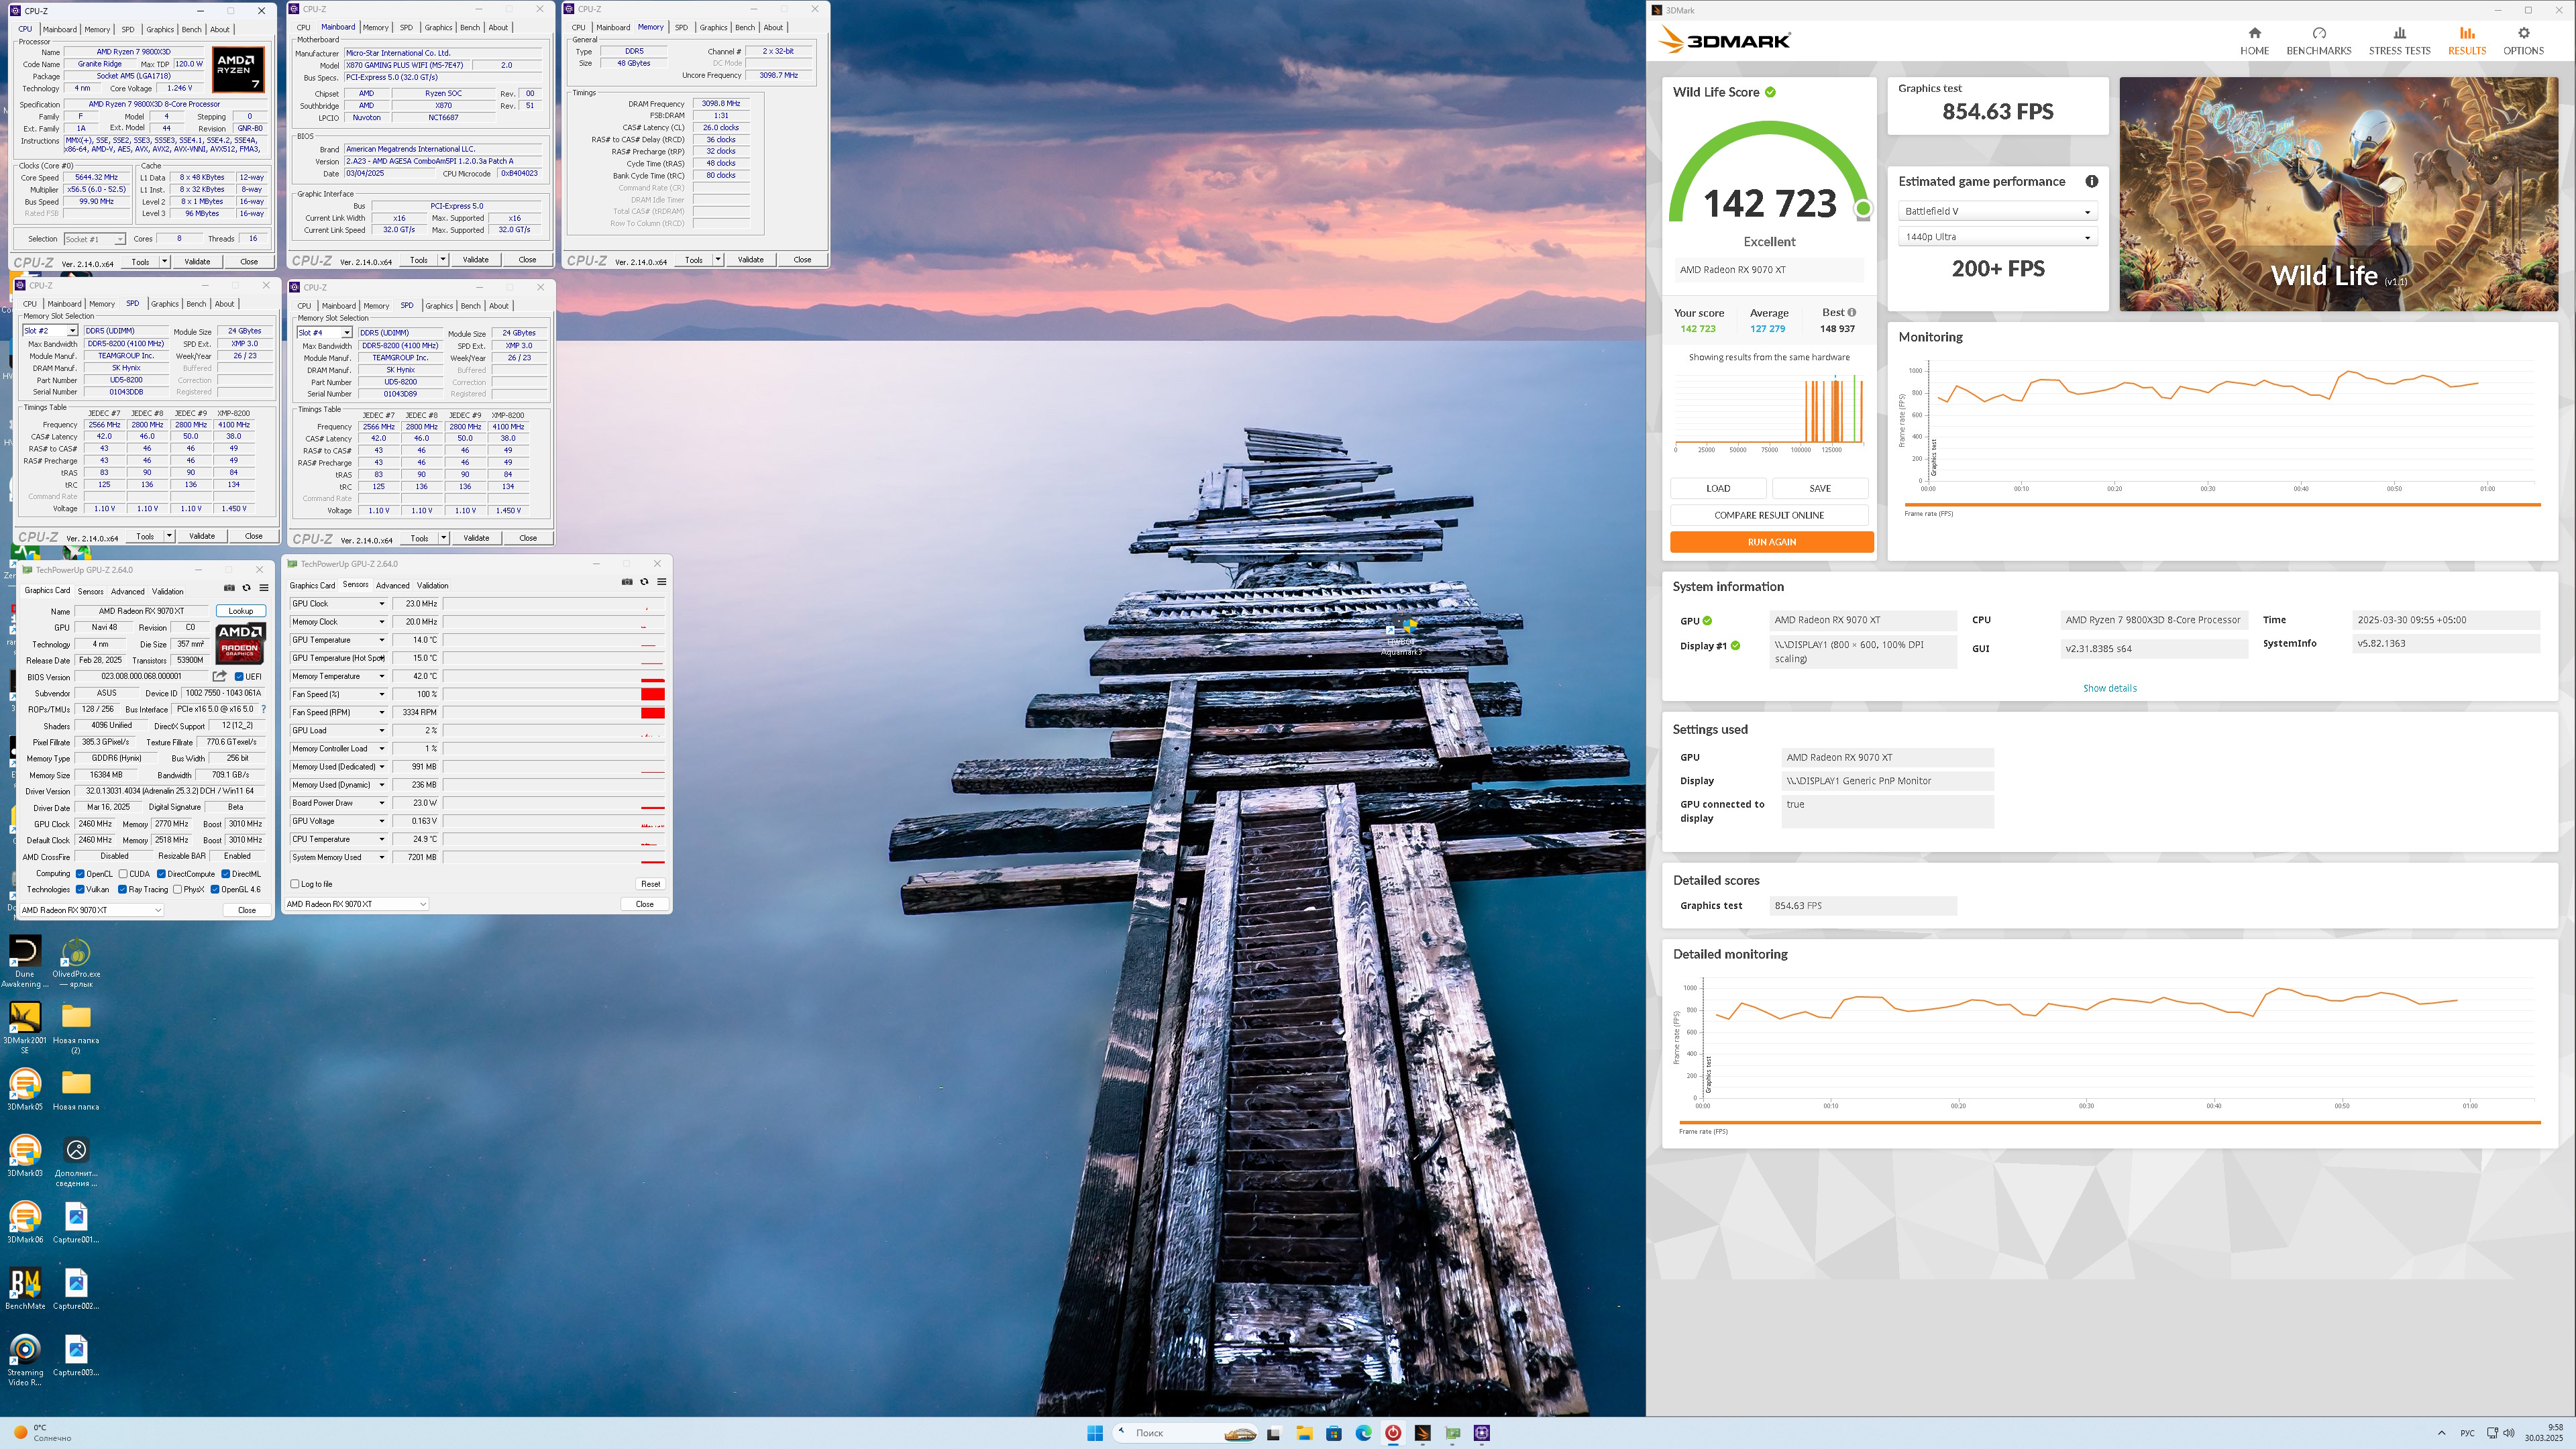The height and width of the screenshot is (1449, 2576).
Task: Click Show details link in System information
Action: pos(2109,688)
